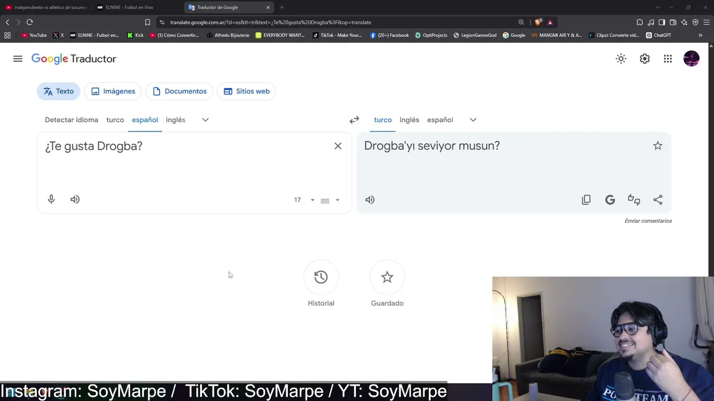The width and height of the screenshot is (714, 401).
Task: Swap source and target languages
Action: coord(354,120)
